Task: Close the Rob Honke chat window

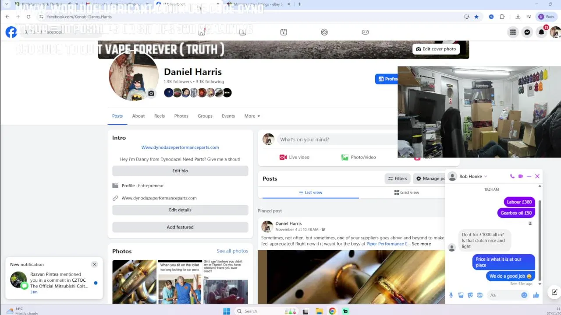Action: click(x=537, y=176)
